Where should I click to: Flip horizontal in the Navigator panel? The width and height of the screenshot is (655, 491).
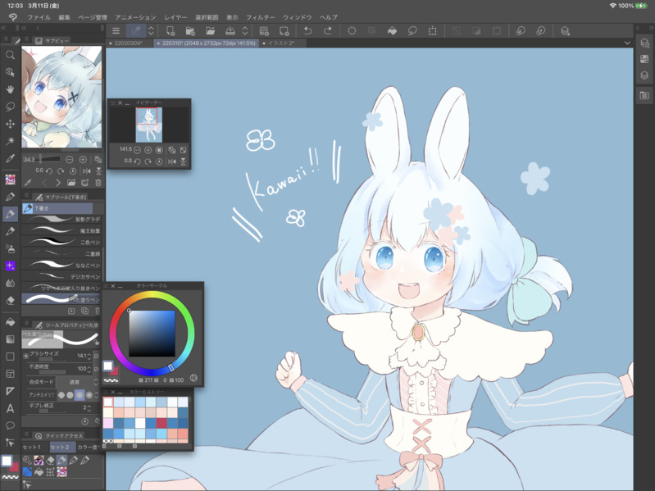[x=171, y=161]
